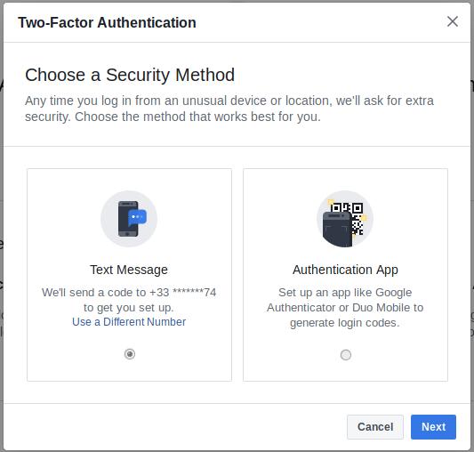474x452 pixels.
Task: Click the Two-Factor Authentication dialog title
Action: (x=107, y=23)
